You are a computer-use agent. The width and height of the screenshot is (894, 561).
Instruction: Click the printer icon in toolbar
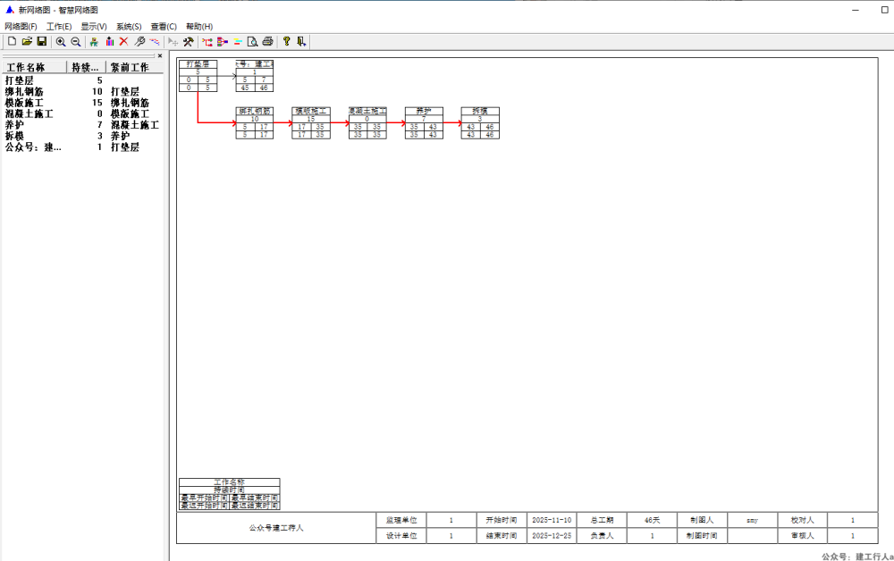click(x=267, y=42)
